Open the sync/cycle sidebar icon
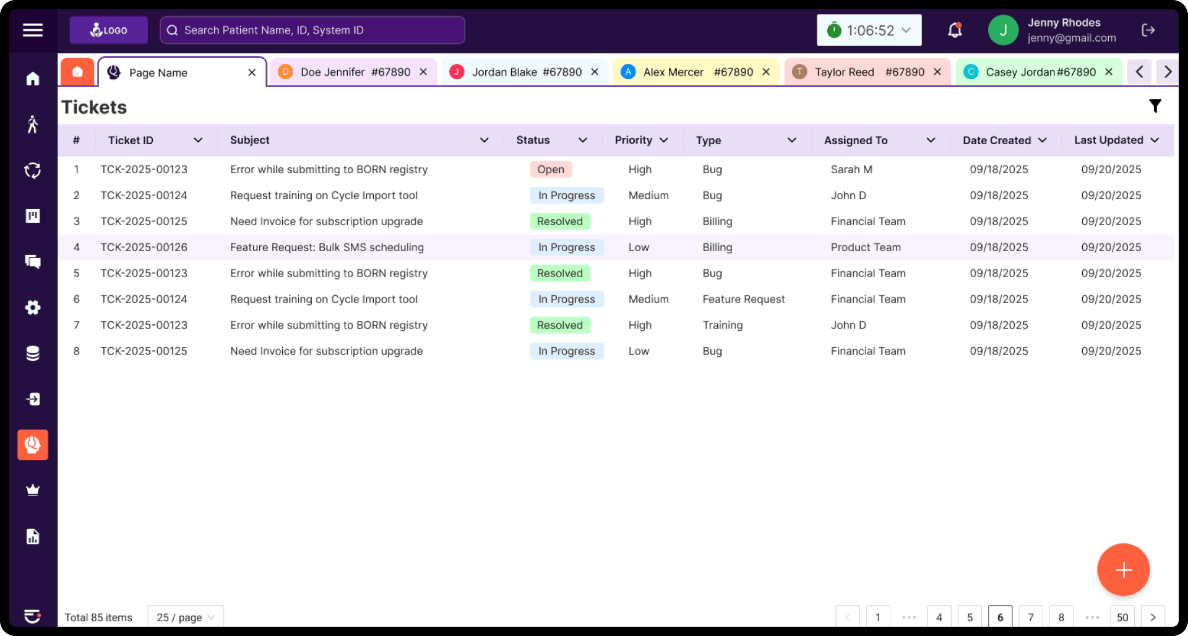This screenshot has height=636, width=1188. tap(32, 170)
